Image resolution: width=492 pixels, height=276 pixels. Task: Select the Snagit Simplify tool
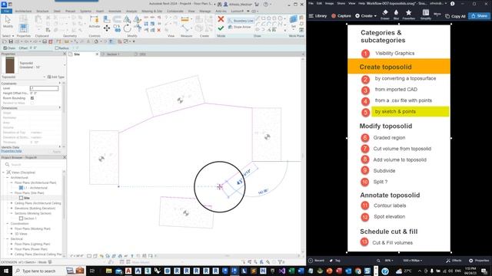(425, 15)
